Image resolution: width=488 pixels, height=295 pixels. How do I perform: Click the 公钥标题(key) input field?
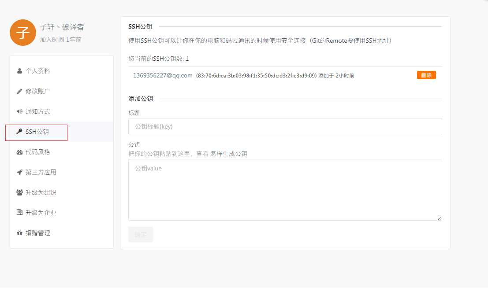pyautogui.click(x=285, y=126)
